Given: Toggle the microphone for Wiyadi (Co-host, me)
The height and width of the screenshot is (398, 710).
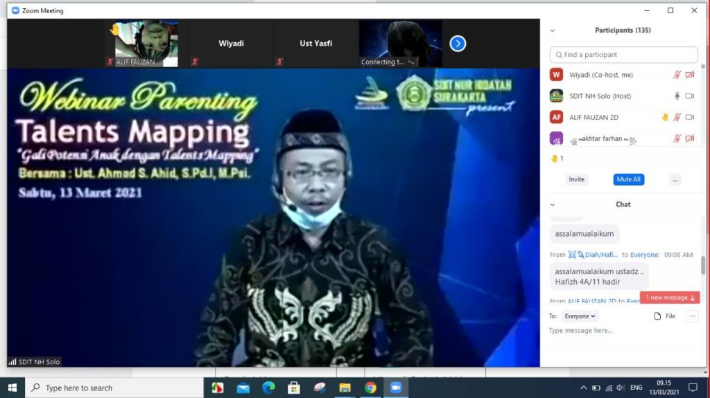Looking at the screenshot, I should 677,75.
